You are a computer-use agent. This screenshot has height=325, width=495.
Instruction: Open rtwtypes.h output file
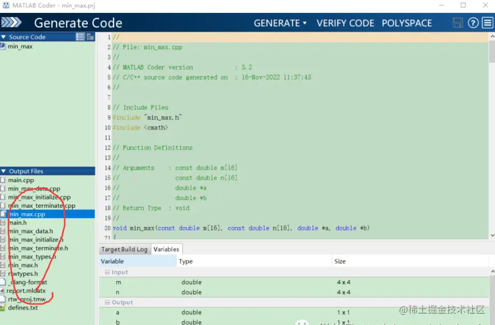[23, 274]
